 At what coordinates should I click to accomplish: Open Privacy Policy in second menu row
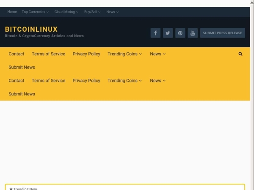(86, 81)
